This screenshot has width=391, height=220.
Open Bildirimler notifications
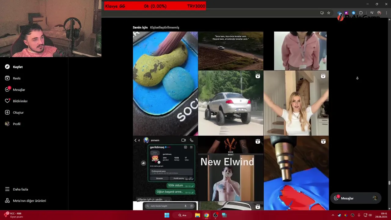(x=16, y=101)
